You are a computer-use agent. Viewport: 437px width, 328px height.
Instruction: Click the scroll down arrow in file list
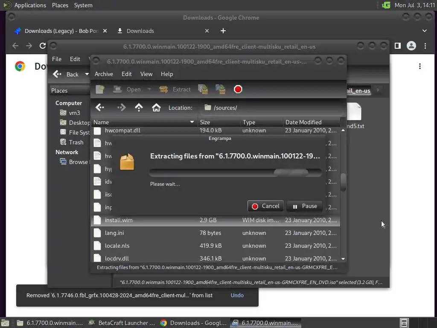(343, 259)
